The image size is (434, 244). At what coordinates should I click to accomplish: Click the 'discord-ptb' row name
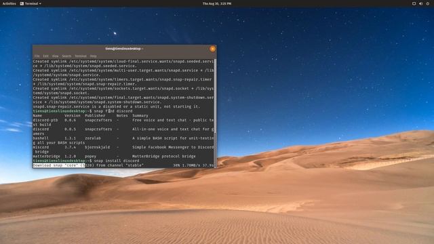tap(45, 120)
